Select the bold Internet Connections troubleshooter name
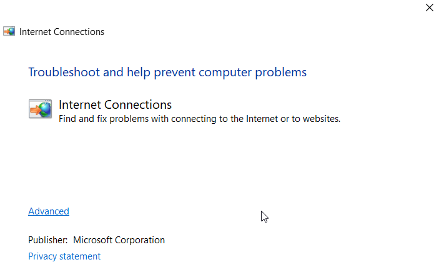439x262 pixels. (x=115, y=104)
